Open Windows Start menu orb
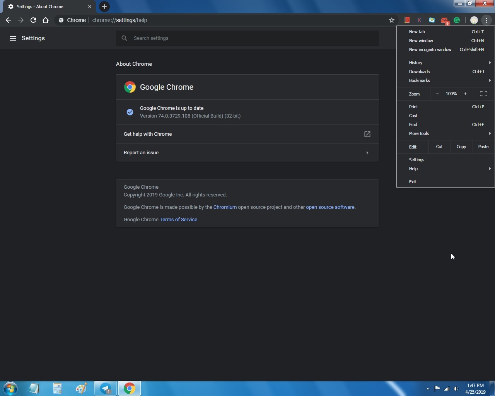The image size is (495, 396). pyautogui.click(x=10, y=388)
